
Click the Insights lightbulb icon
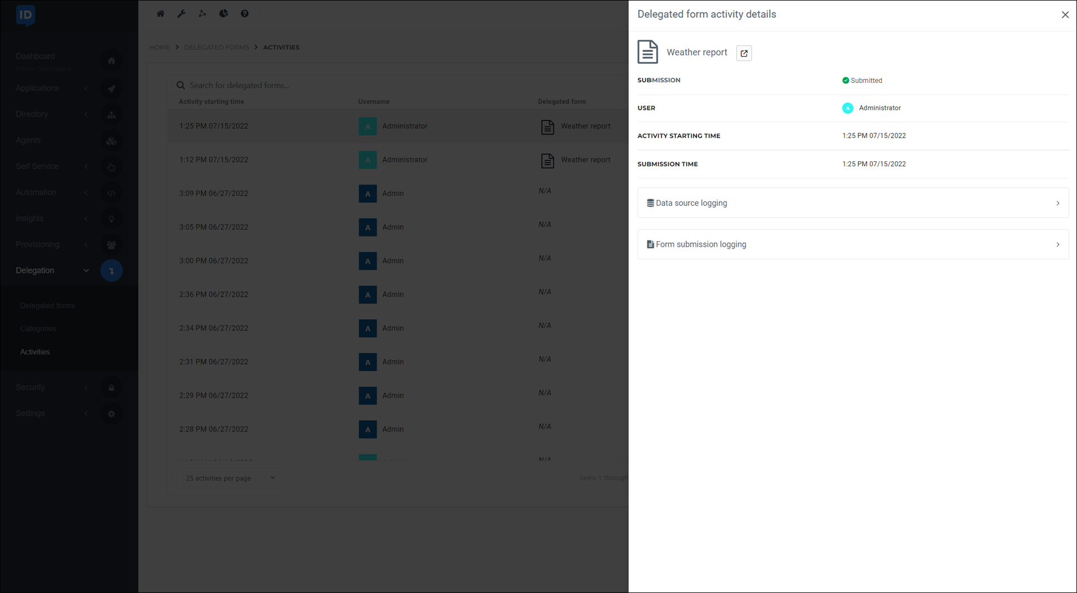(112, 218)
